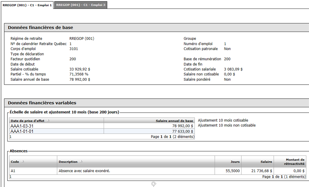Click sort arrow beside Date de prise d'effet
Viewport: 309px width, 187px height.
pos(48,120)
